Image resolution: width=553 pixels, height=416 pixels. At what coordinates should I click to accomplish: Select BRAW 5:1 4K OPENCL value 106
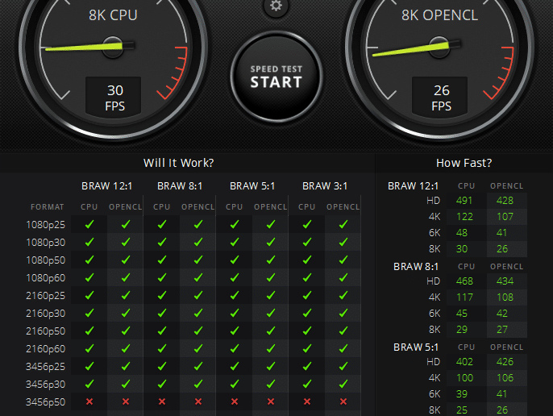pos(505,378)
